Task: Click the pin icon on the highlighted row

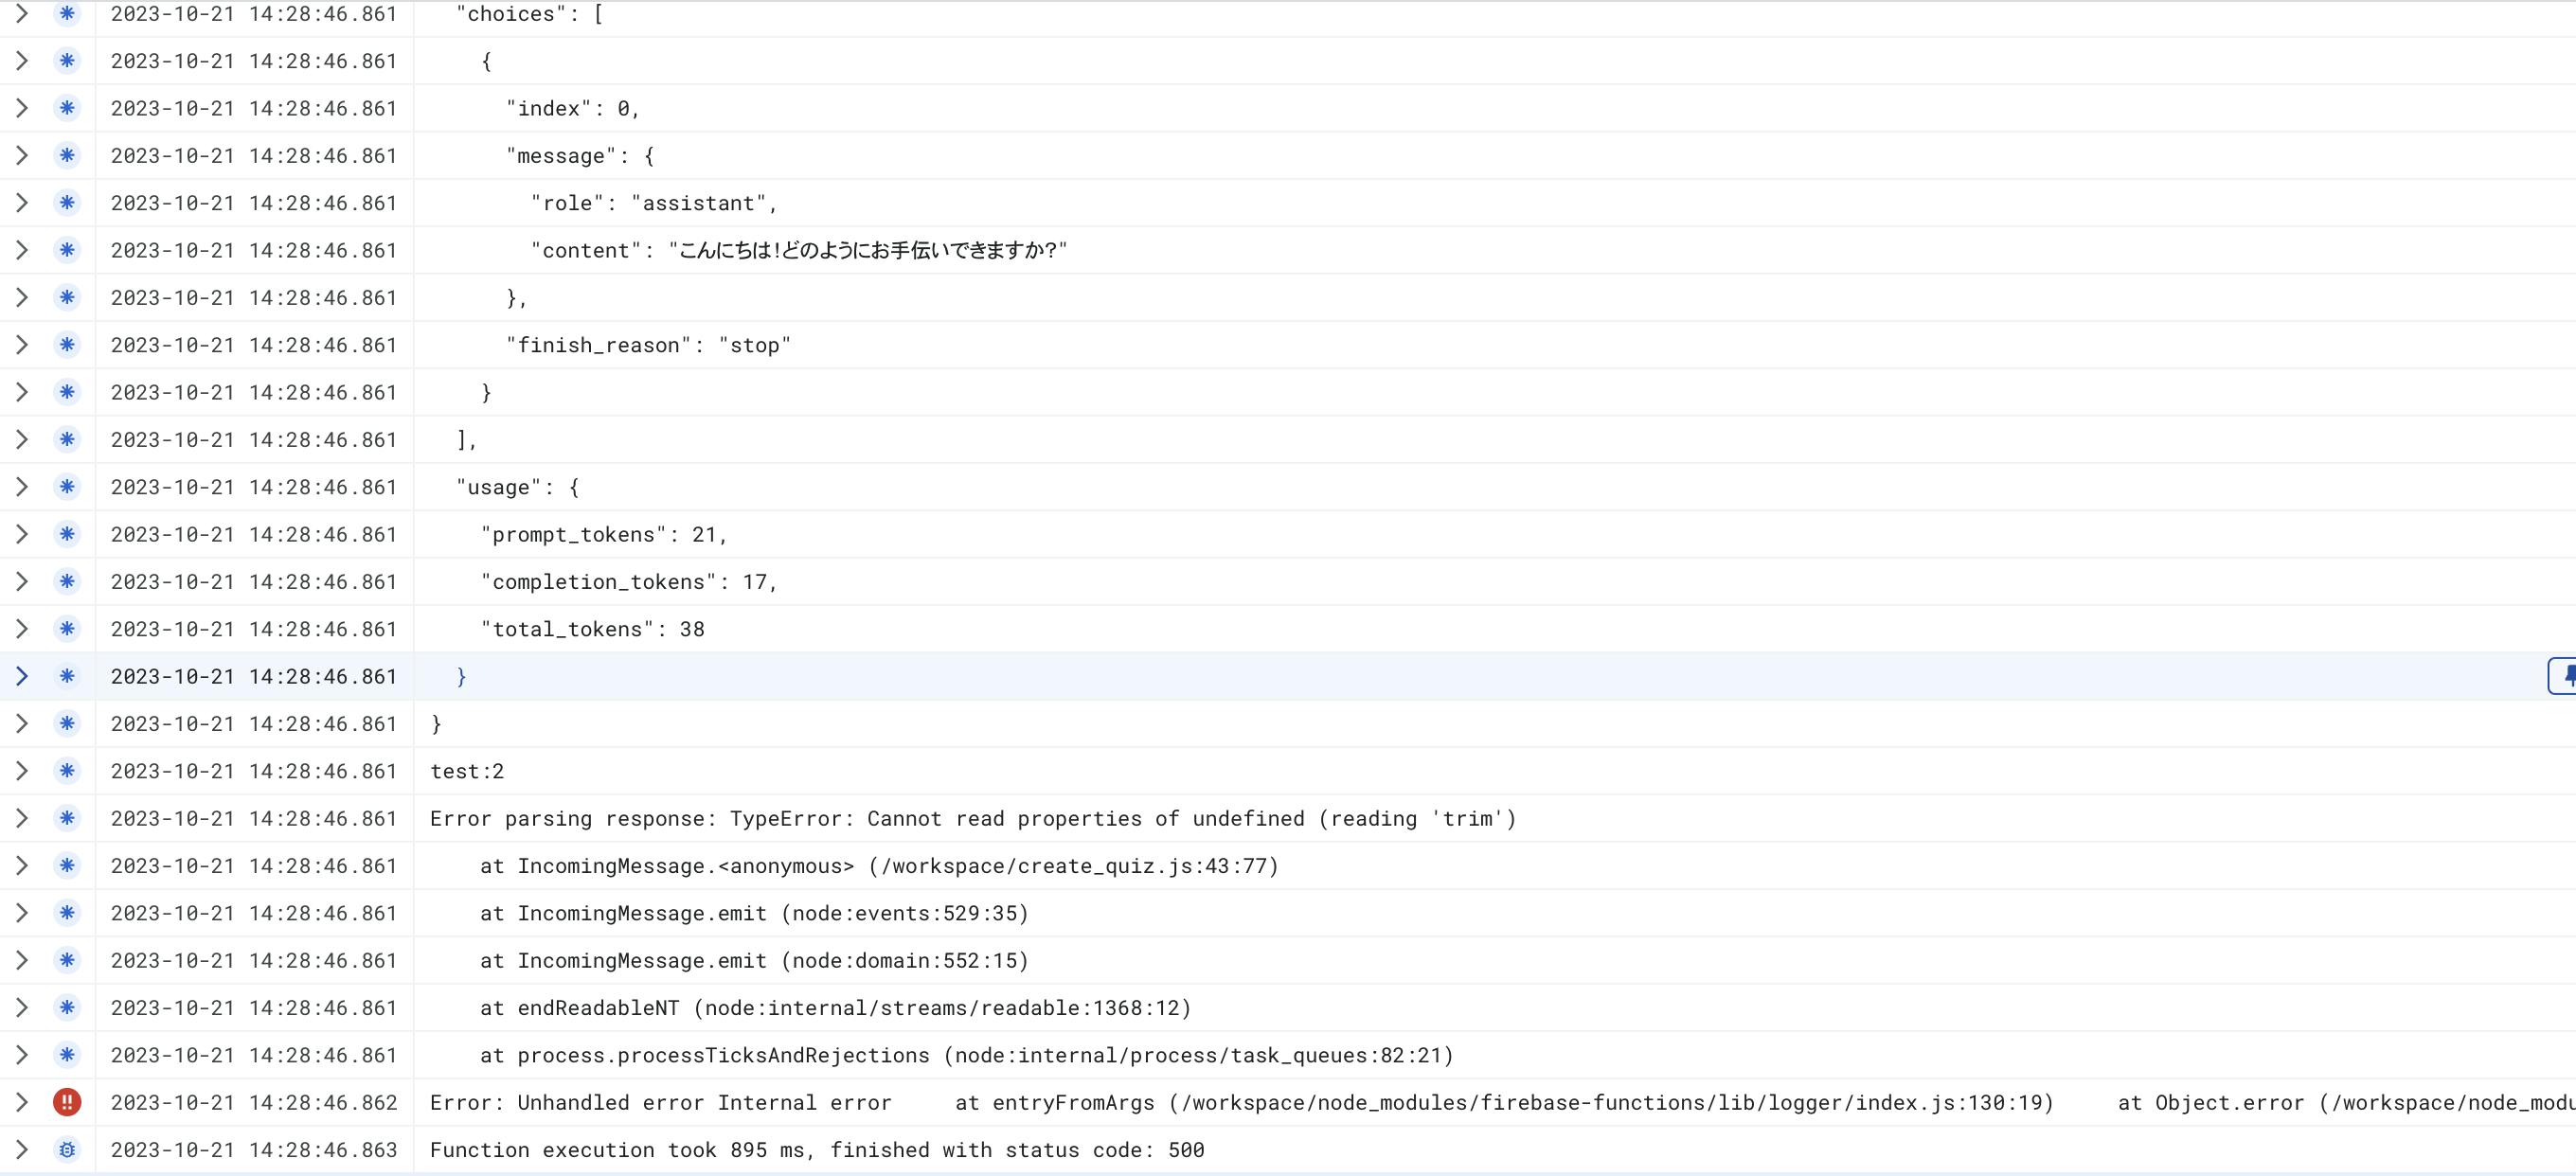Action: pyautogui.click(x=2566, y=676)
